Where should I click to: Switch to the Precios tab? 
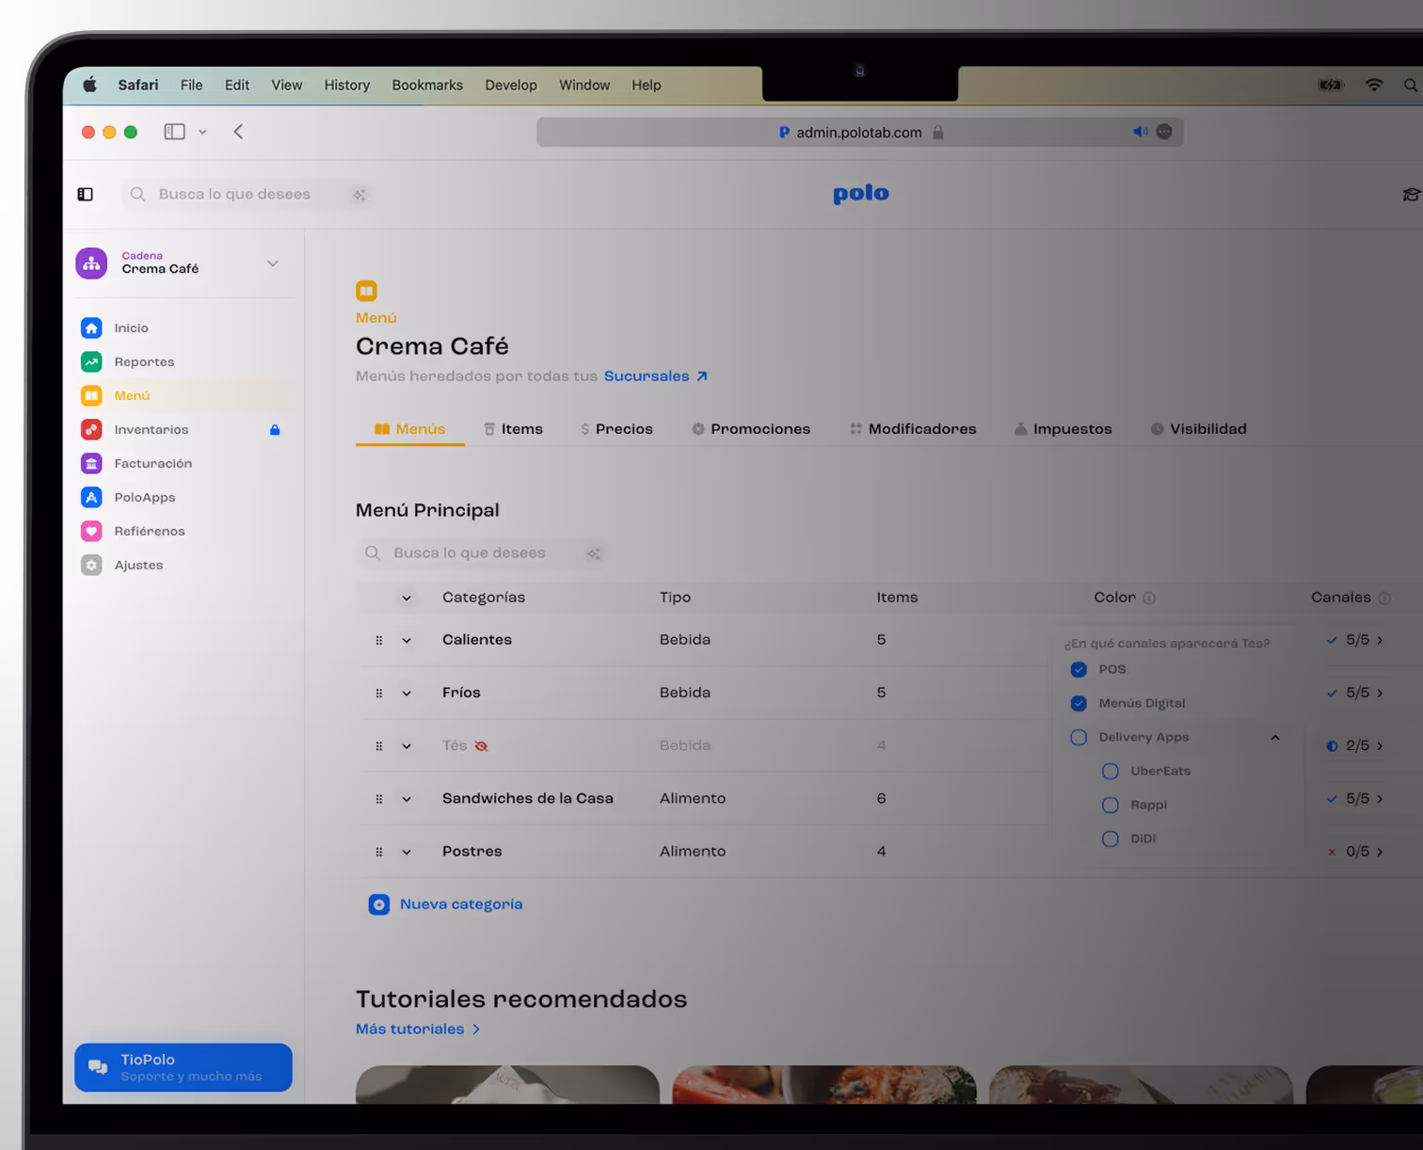[616, 429]
